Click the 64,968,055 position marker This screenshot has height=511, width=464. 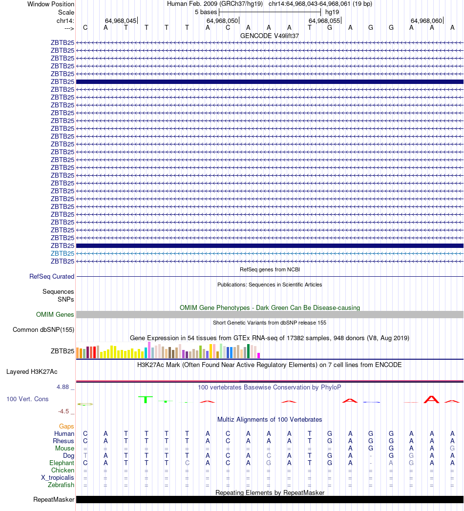point(324,21)
